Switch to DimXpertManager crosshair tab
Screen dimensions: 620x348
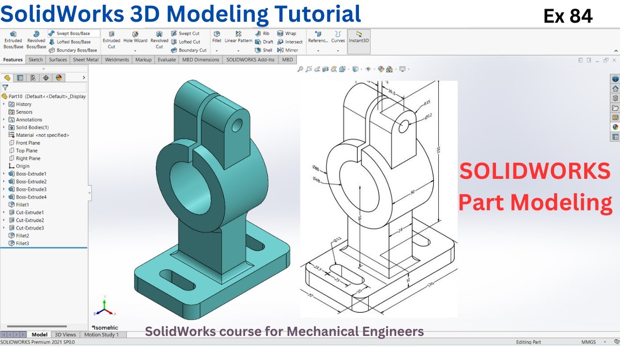point(46,77)
